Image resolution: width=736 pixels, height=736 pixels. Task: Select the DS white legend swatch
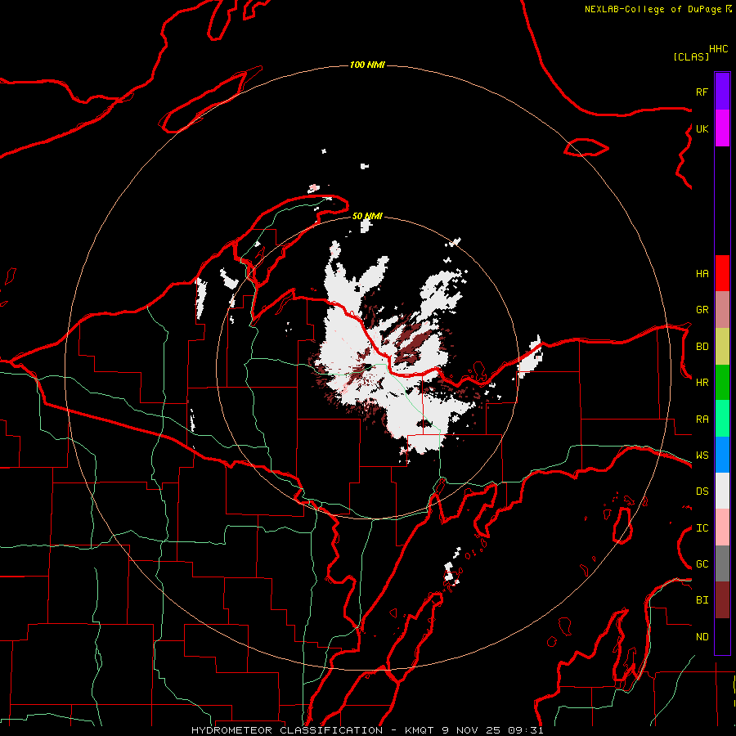pyautogui.click(x=722, y=491)
